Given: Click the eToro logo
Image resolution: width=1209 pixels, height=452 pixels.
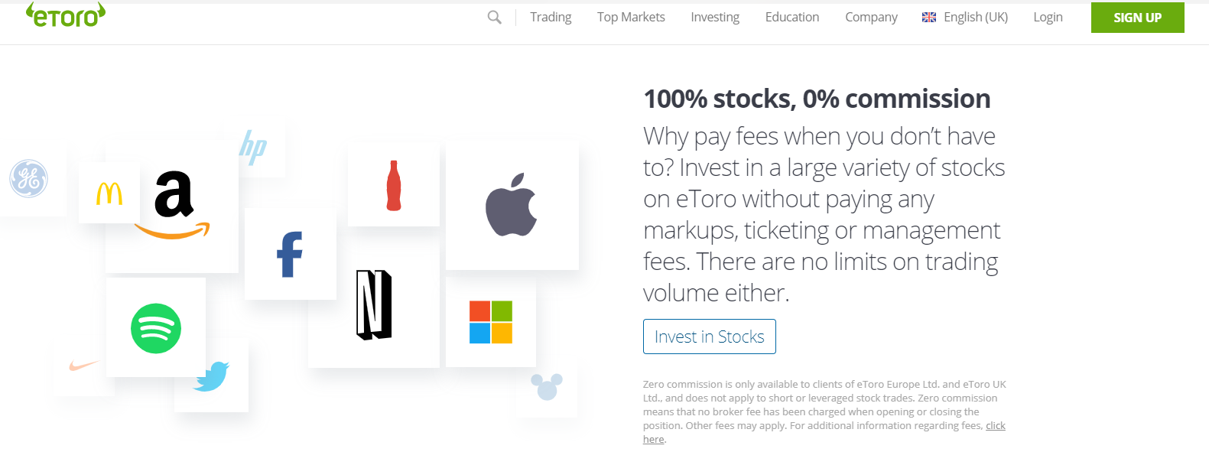Looking at the screenshot, I should pyautogui.click(x=66, y=15).
